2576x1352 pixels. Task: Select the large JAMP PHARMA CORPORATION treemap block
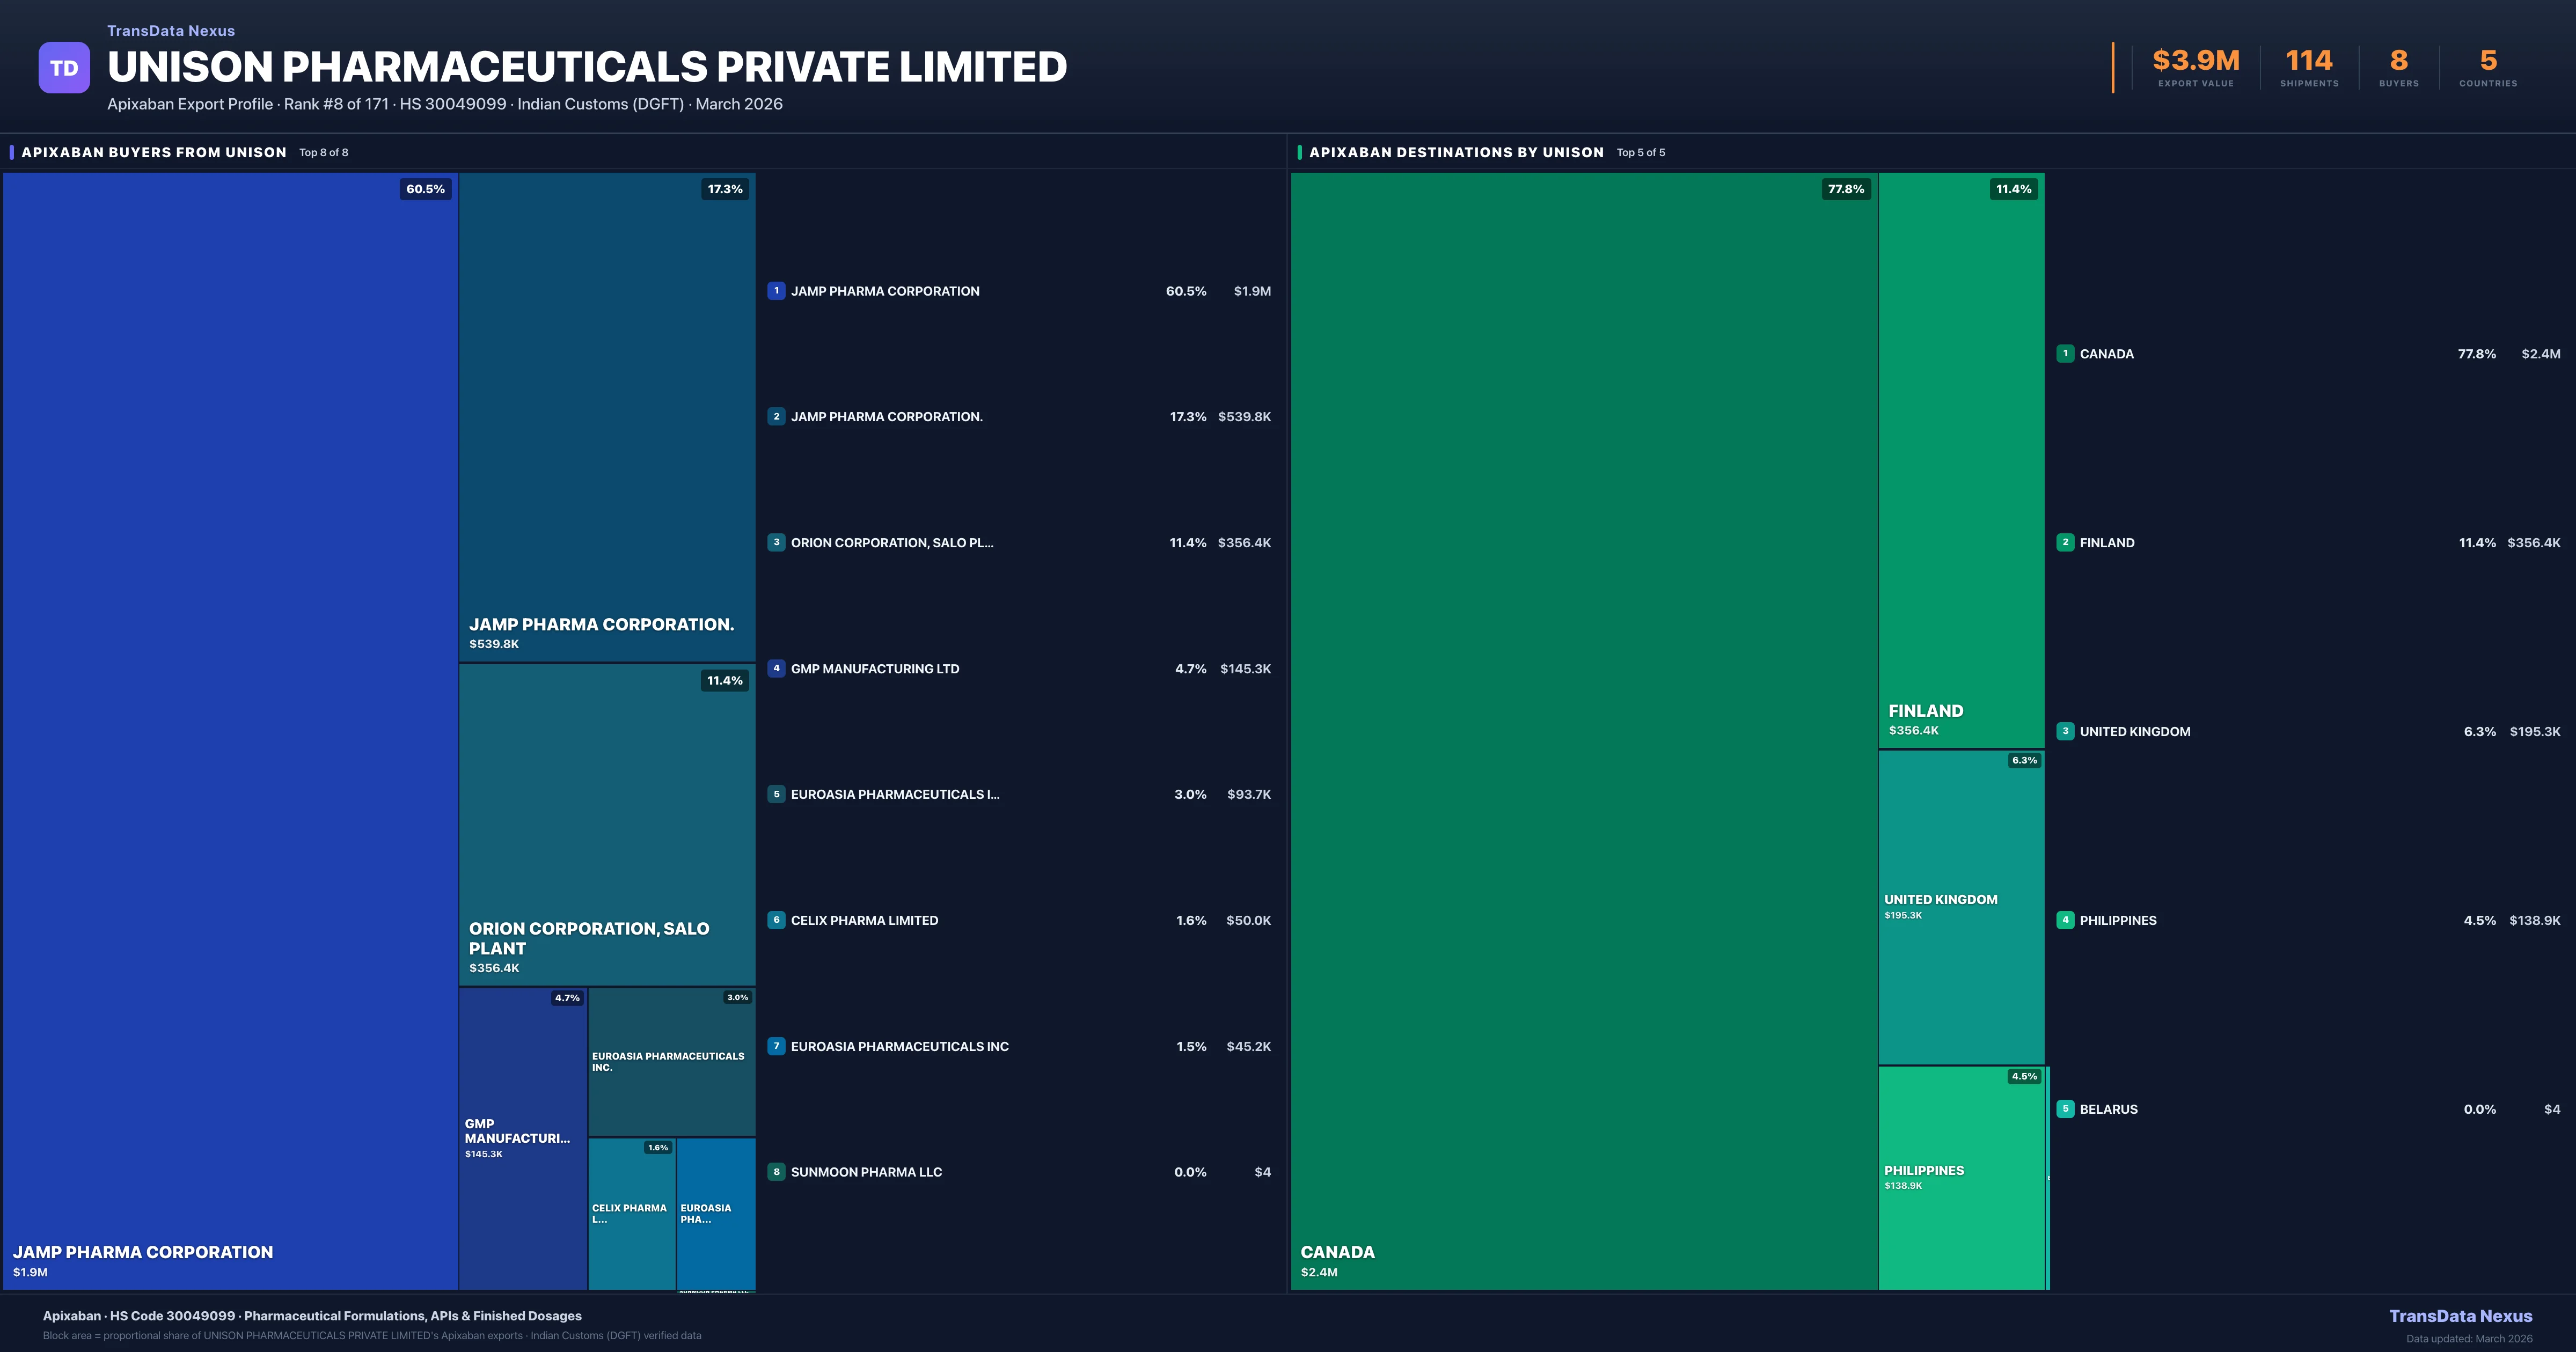[x=230, y=730]
